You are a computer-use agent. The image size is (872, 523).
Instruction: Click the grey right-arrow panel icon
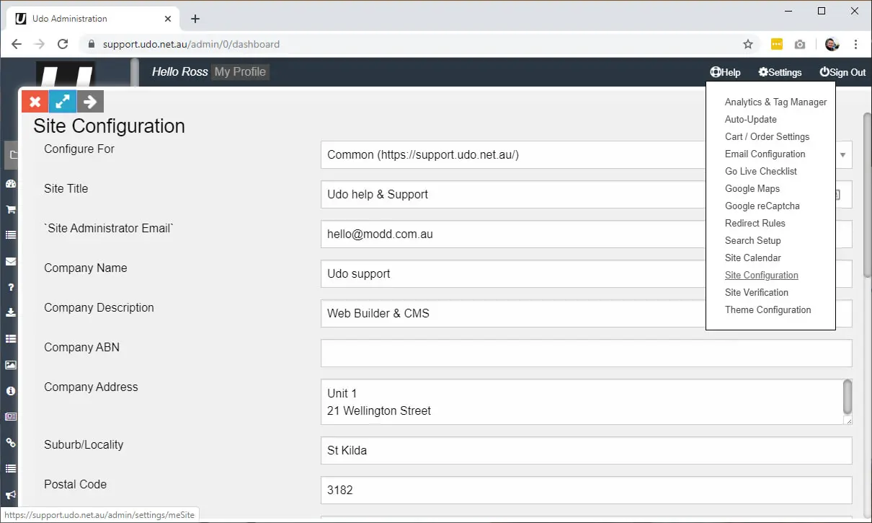90,101
